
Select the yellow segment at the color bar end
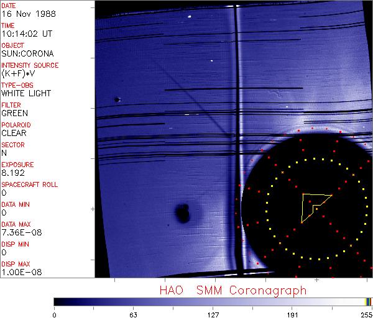coord(367,301)
